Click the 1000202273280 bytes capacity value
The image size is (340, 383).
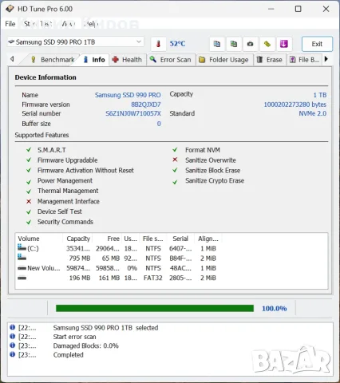pyautogui.click(x=295, y=105)
